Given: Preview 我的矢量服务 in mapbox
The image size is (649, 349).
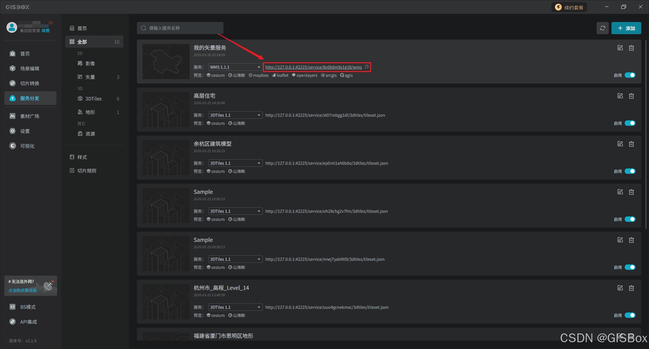Looking at the screenshot, I should coord(259,75).
